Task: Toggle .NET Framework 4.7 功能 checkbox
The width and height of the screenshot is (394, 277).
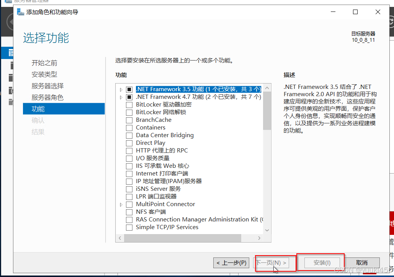Action: coord(129,97)
